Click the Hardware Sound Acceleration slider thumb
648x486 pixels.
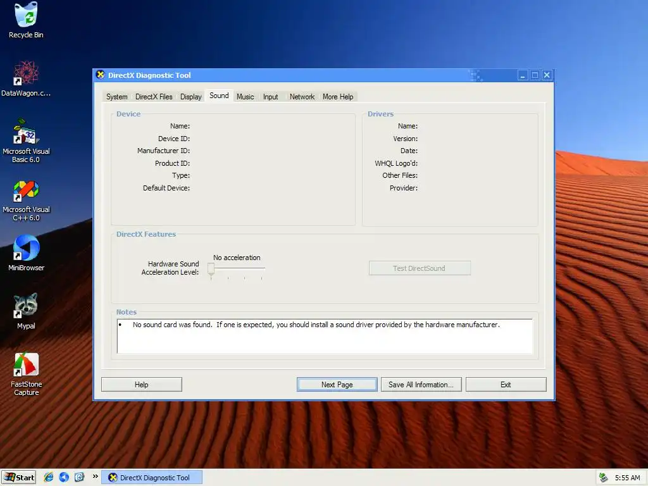pyautogui.click(x=211, y=270)
